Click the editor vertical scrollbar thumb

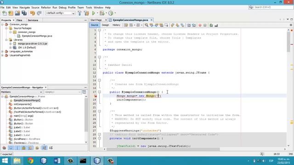[288, 42]
